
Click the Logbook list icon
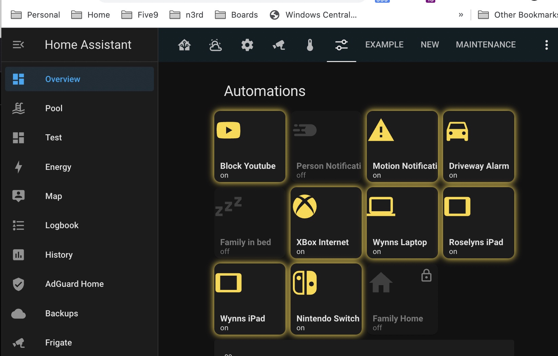(x=18, y=225)
